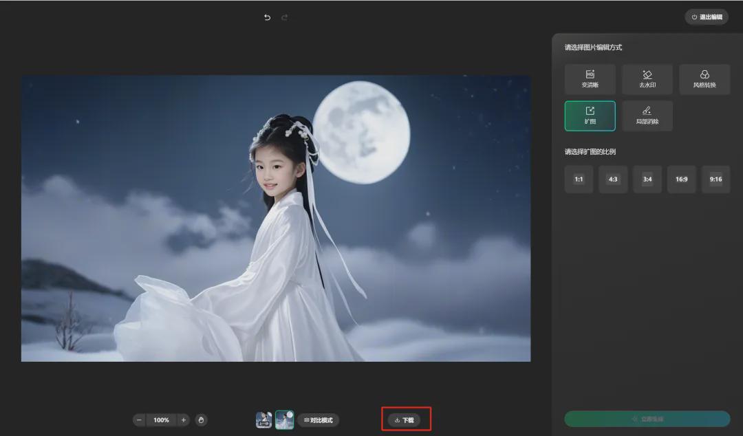
Task: Activate the hand pan tool
Action: click(201, 419)
